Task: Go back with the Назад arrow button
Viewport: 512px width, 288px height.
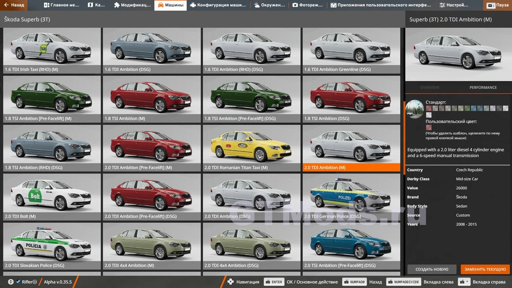Action: [x=14, y=5]
